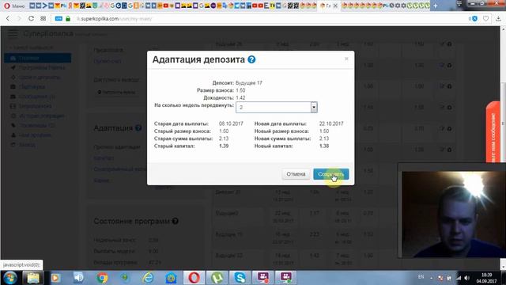
Task: Open the media player taskbar icon
Action: coord(55,278)
